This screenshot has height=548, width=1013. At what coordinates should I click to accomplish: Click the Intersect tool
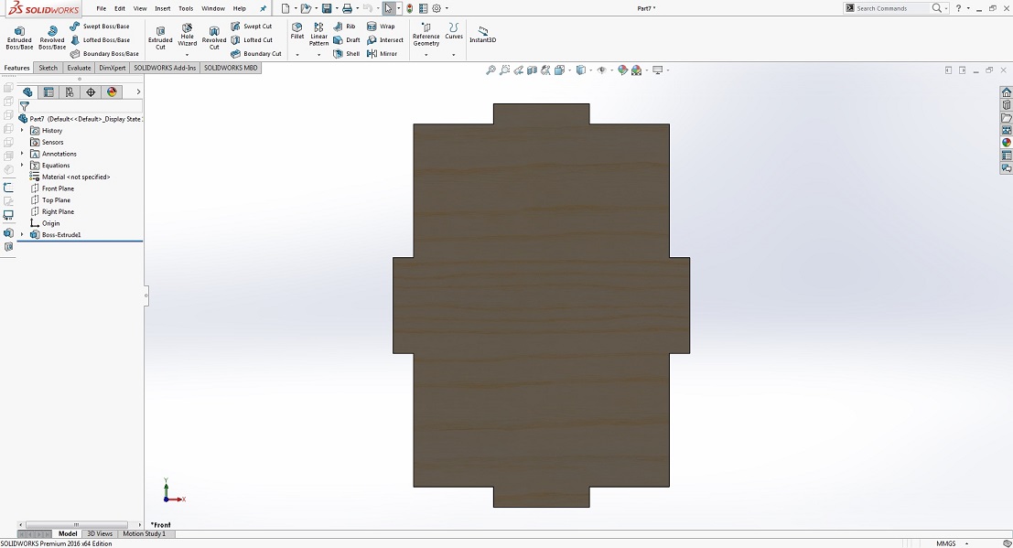384,40
